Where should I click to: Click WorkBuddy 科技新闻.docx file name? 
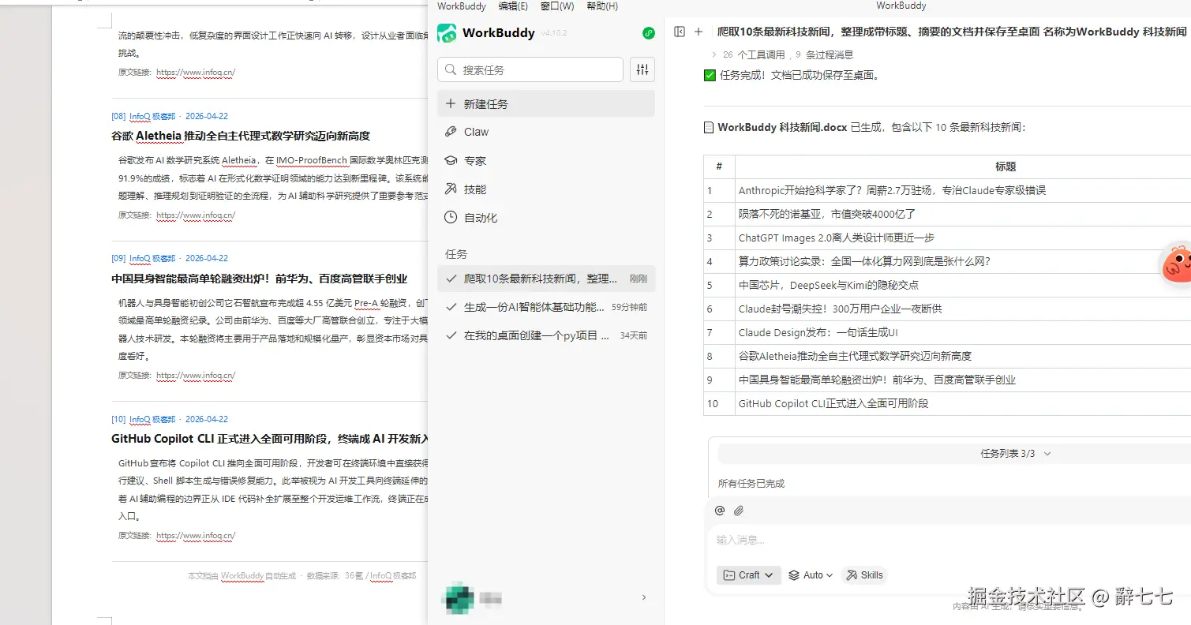point(782,127)
